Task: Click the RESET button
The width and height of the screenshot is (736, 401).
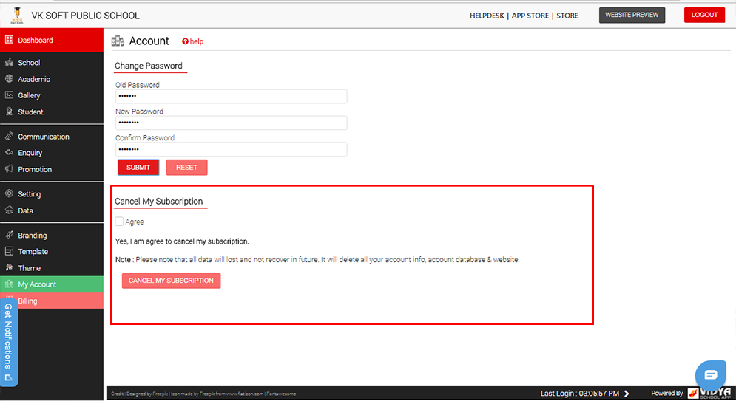Action: [186, 167]
